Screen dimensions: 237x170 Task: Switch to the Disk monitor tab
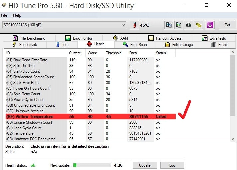pos(79,38)
